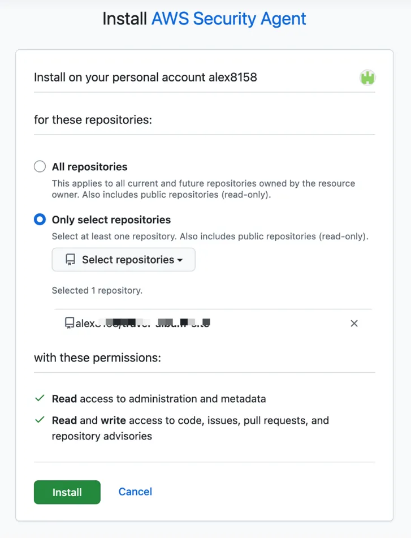Click the book icon inside the Select repositories button
Image resolution: width=411 pixels, height=538 pixels.
(x=70, y=260)
